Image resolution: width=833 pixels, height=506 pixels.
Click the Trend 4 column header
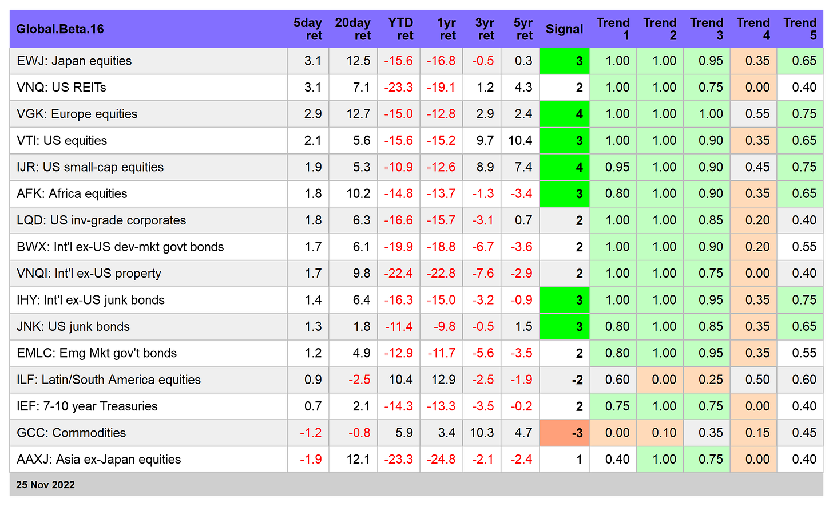click(x=753, y=29)
